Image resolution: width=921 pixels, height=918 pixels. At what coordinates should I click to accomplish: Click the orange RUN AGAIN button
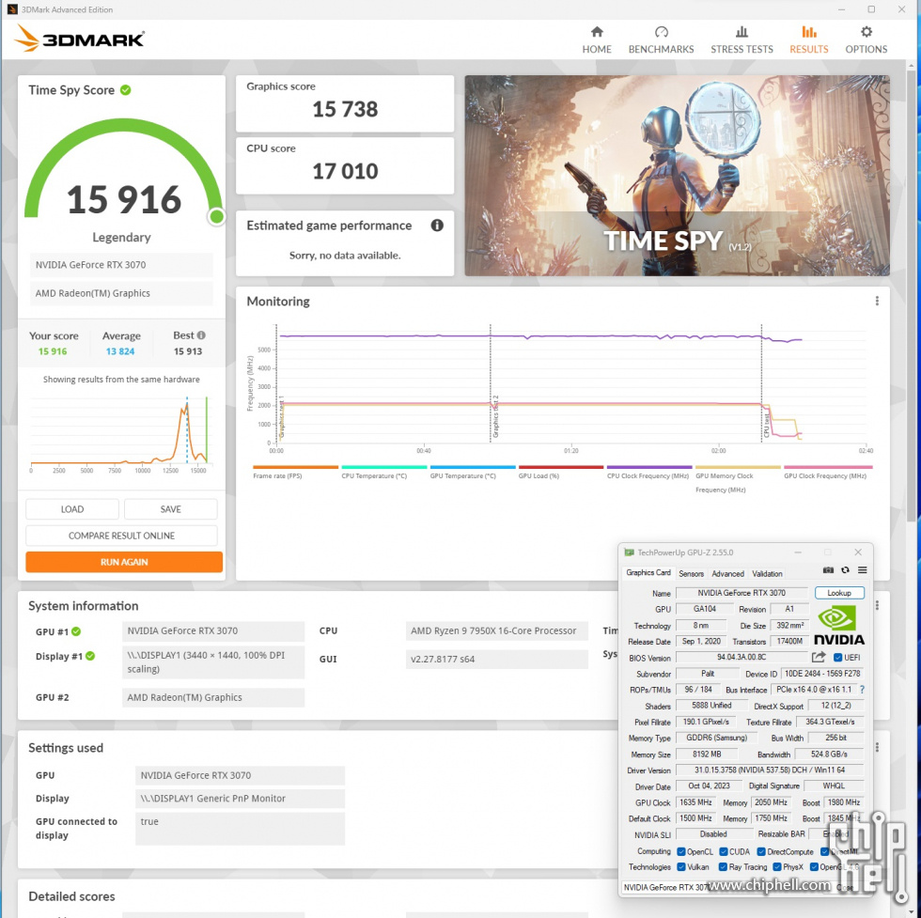coord(124,562)
